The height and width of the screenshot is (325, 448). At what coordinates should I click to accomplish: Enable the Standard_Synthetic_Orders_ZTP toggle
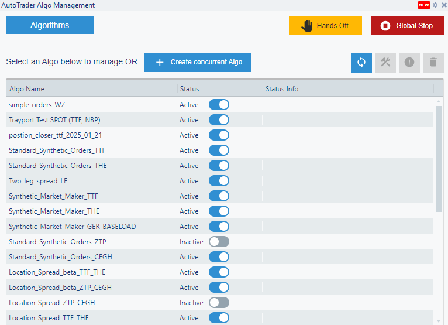tap(219, 242)
